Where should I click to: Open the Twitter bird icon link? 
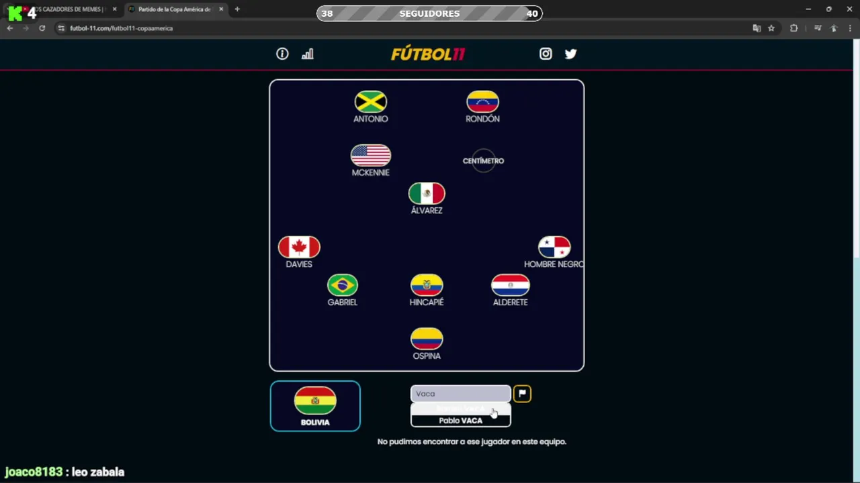tap(570, 54)
